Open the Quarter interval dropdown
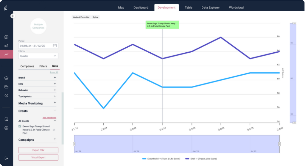The image size is (305, 166). (x=38, y=56)
